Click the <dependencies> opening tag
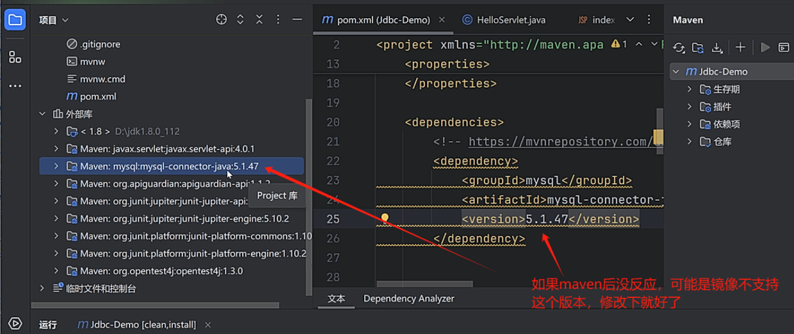 click(454, 122)
